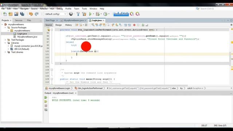Open the Profile Project dropdown arrow
Screen dimensions: 233x131
coord(109,14)
